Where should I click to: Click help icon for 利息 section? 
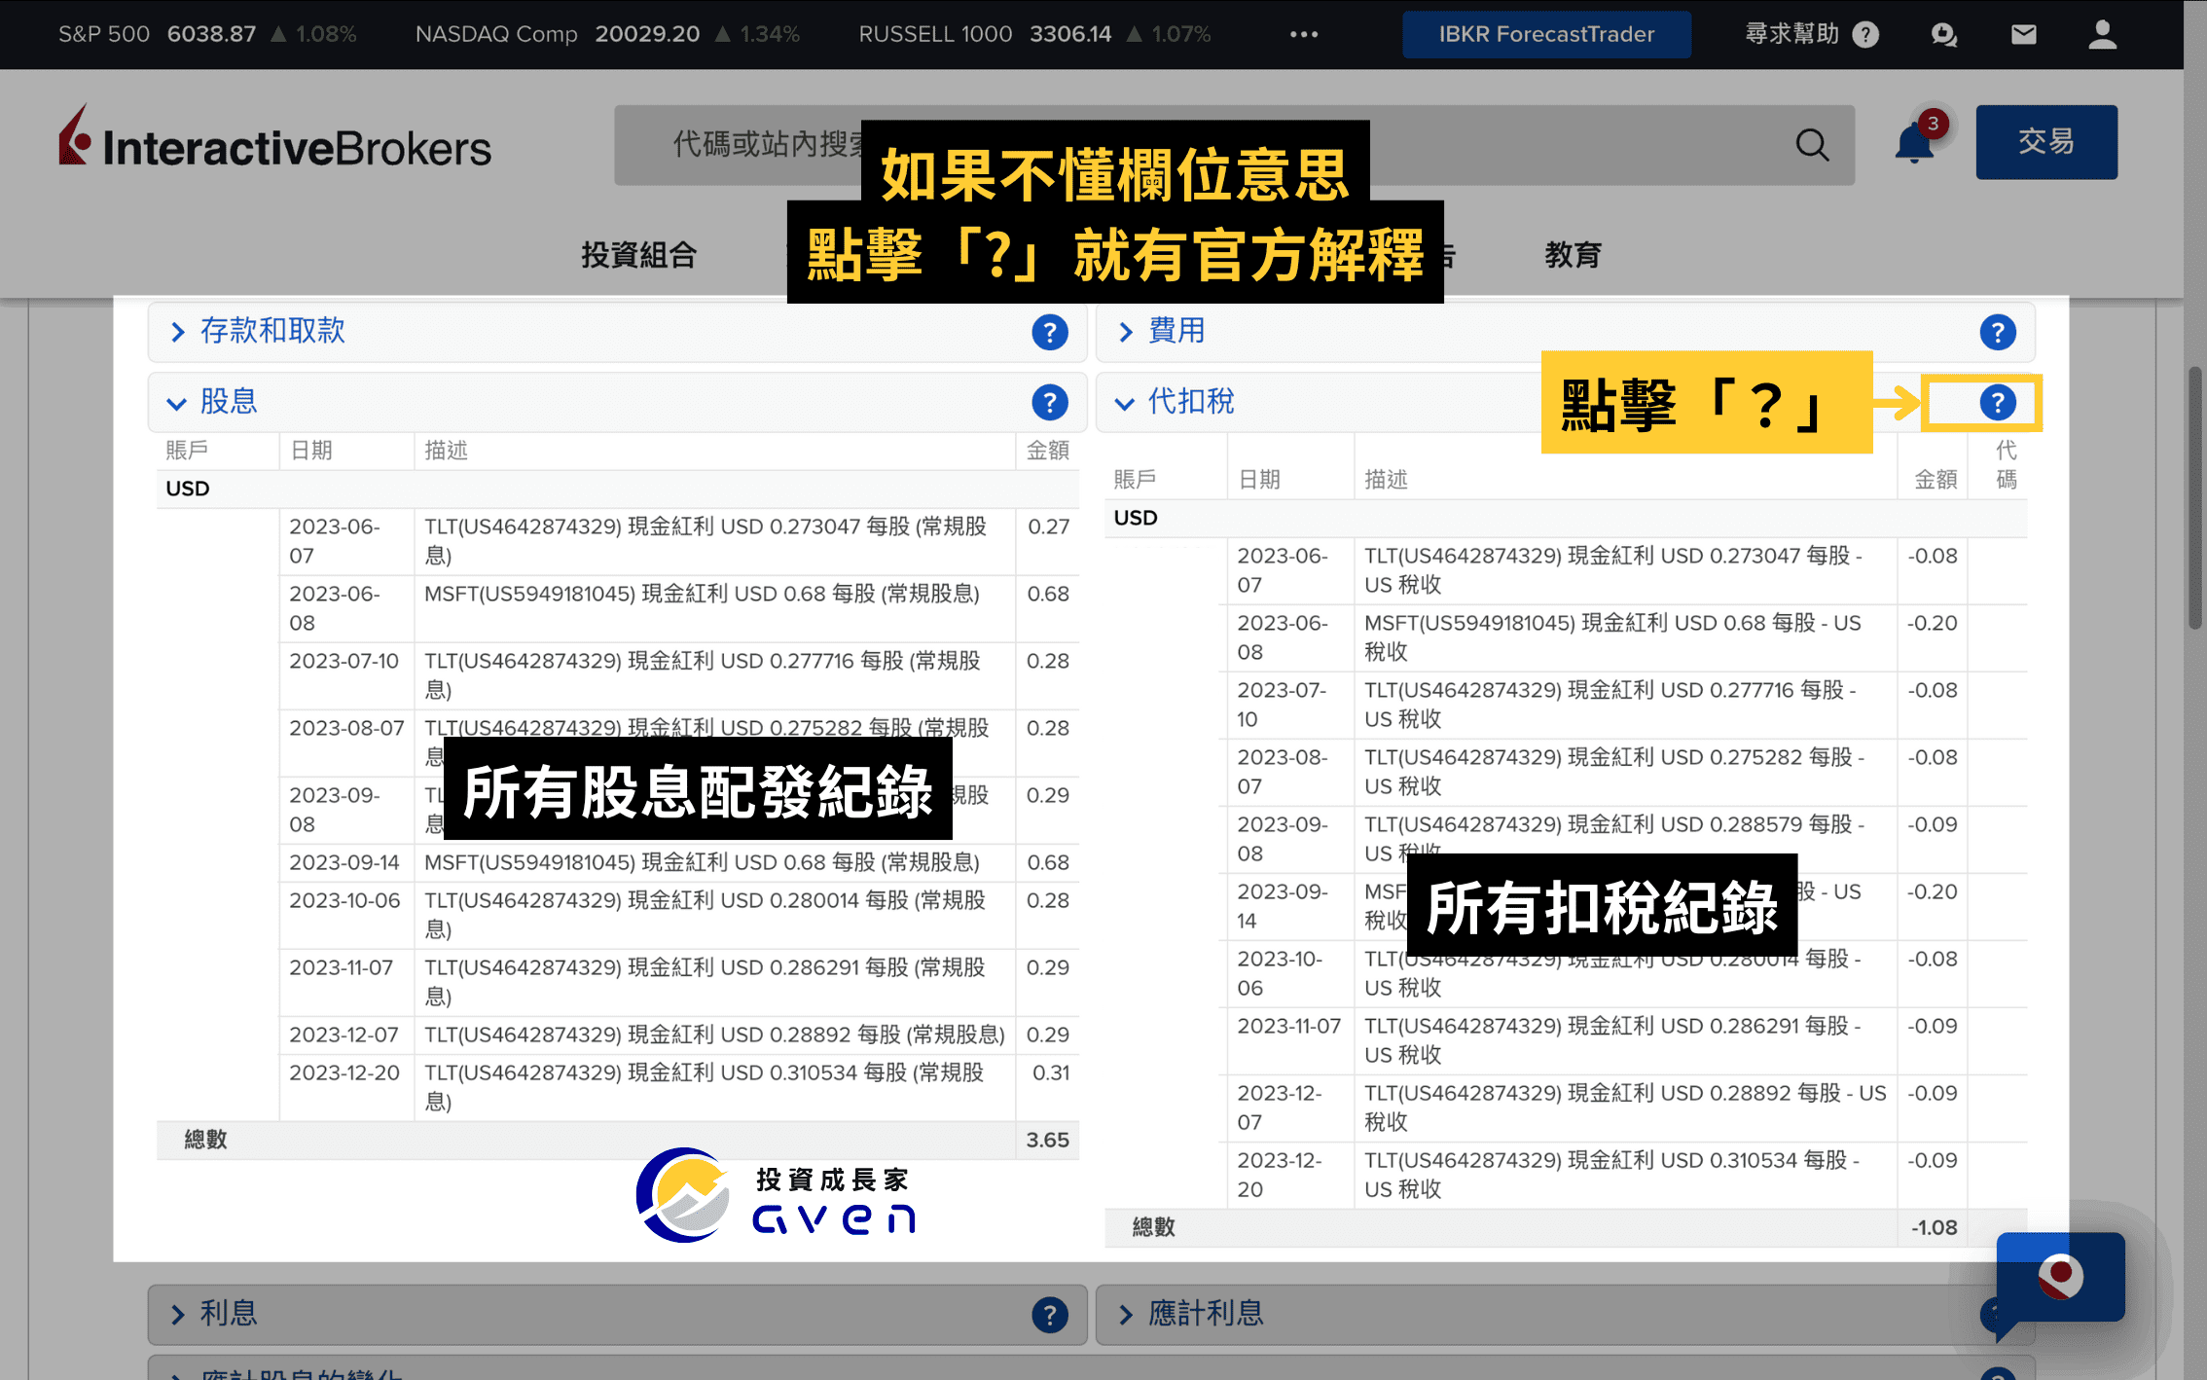coord(1049,1315)
